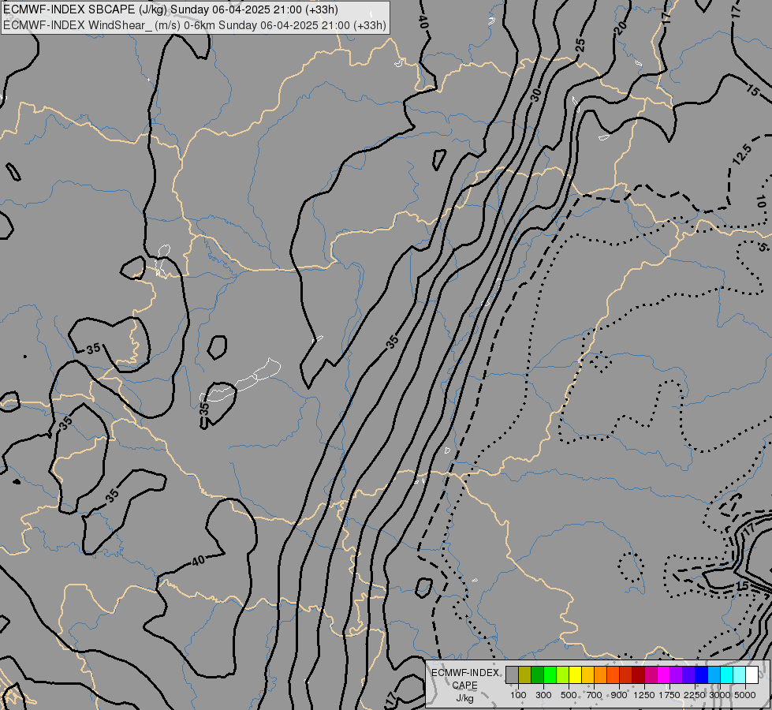
Task: Click the legend value 3000
Action: pyautogui.click(x=719, y=695)
